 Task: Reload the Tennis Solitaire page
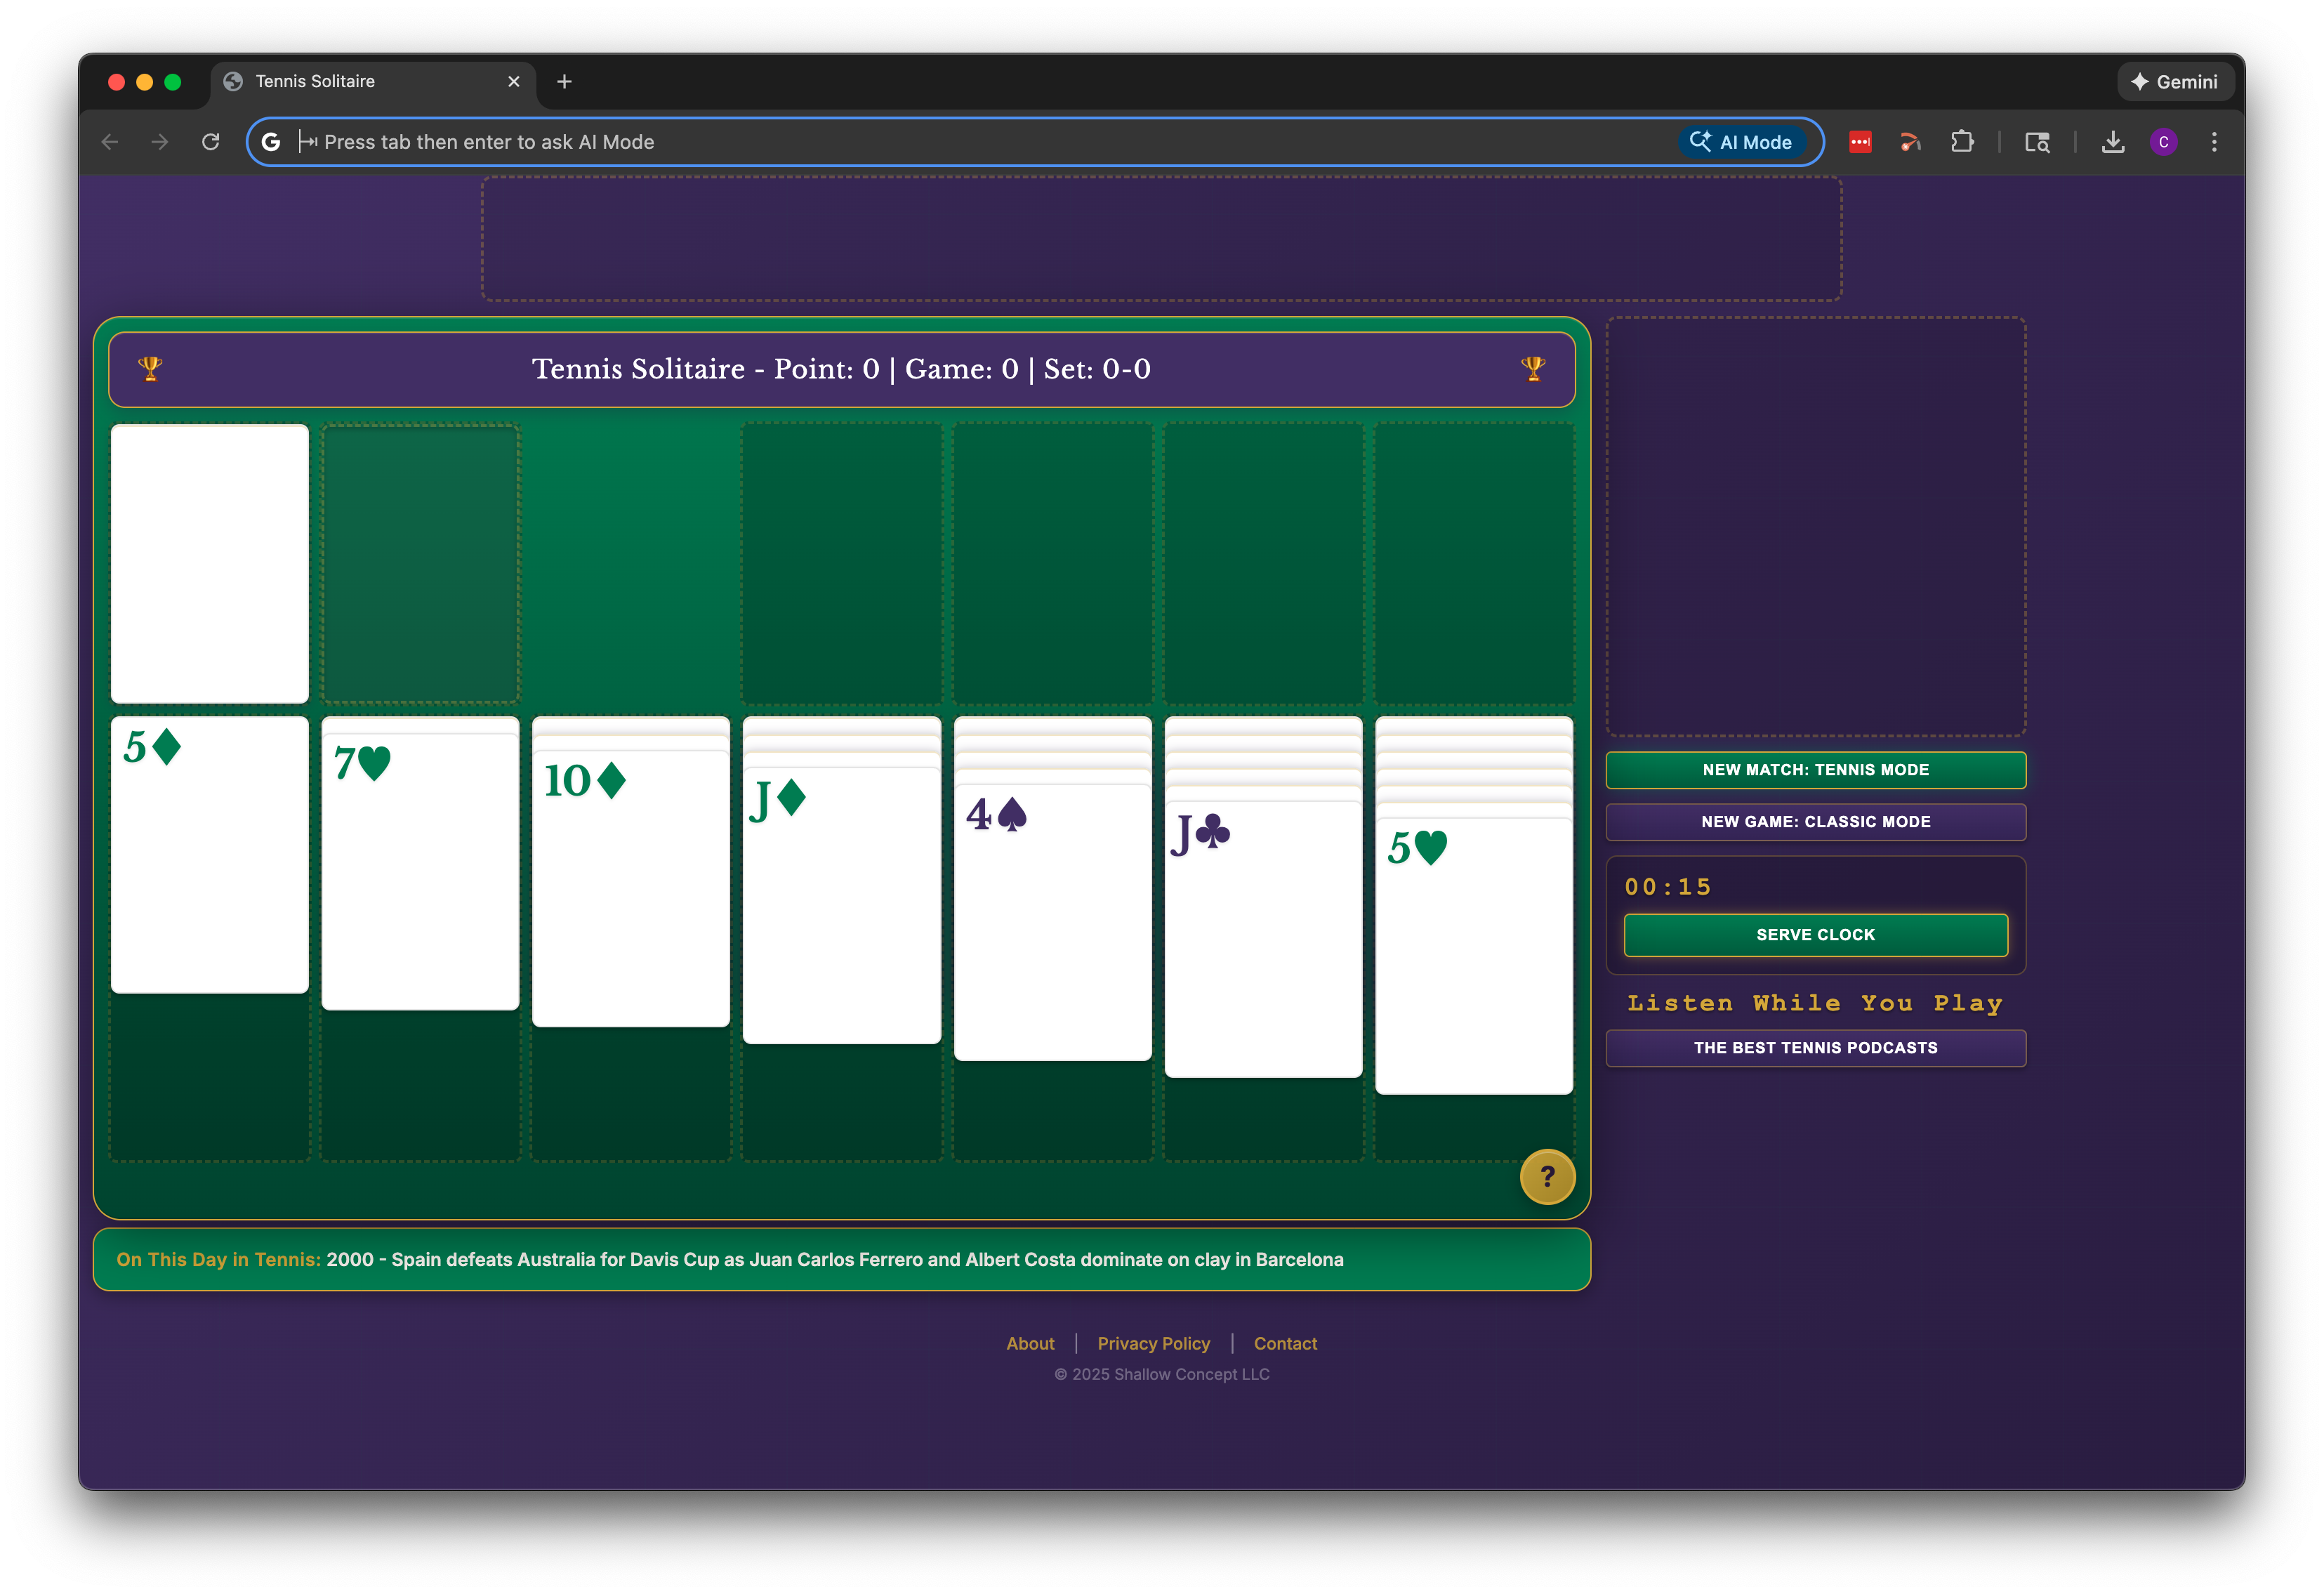tap(210, 141)
